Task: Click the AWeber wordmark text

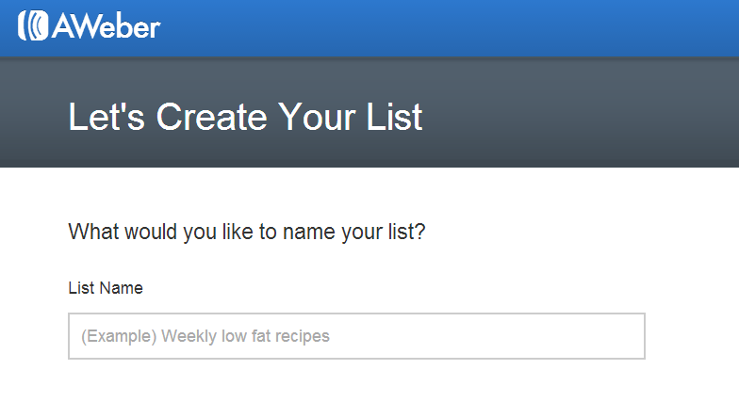Action: point(106,27)
